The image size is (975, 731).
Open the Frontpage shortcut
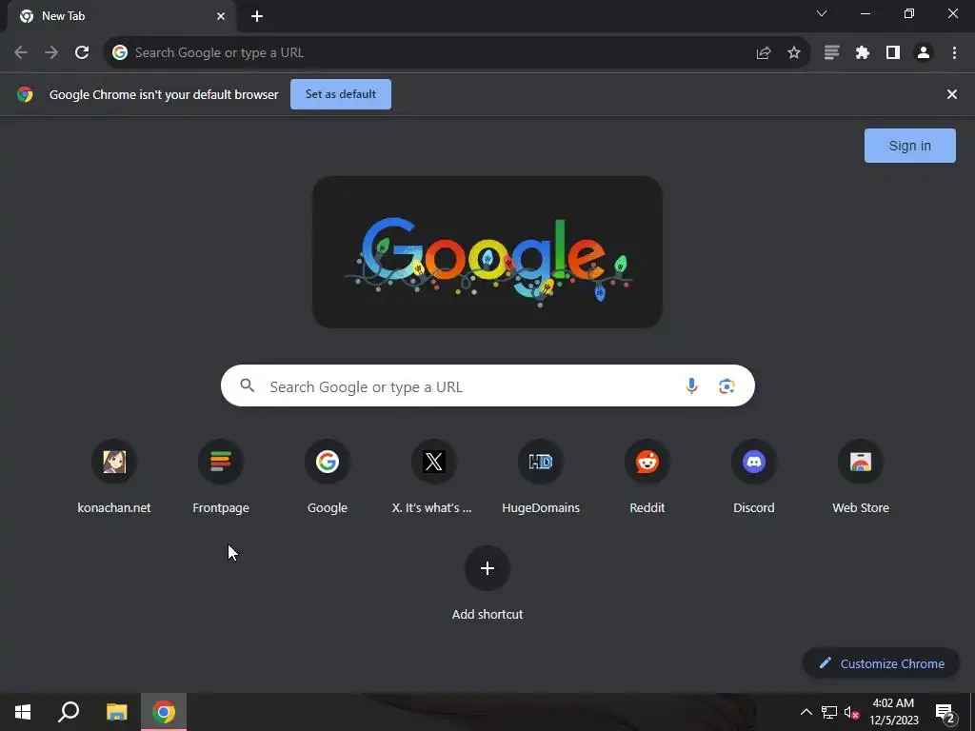221,477
